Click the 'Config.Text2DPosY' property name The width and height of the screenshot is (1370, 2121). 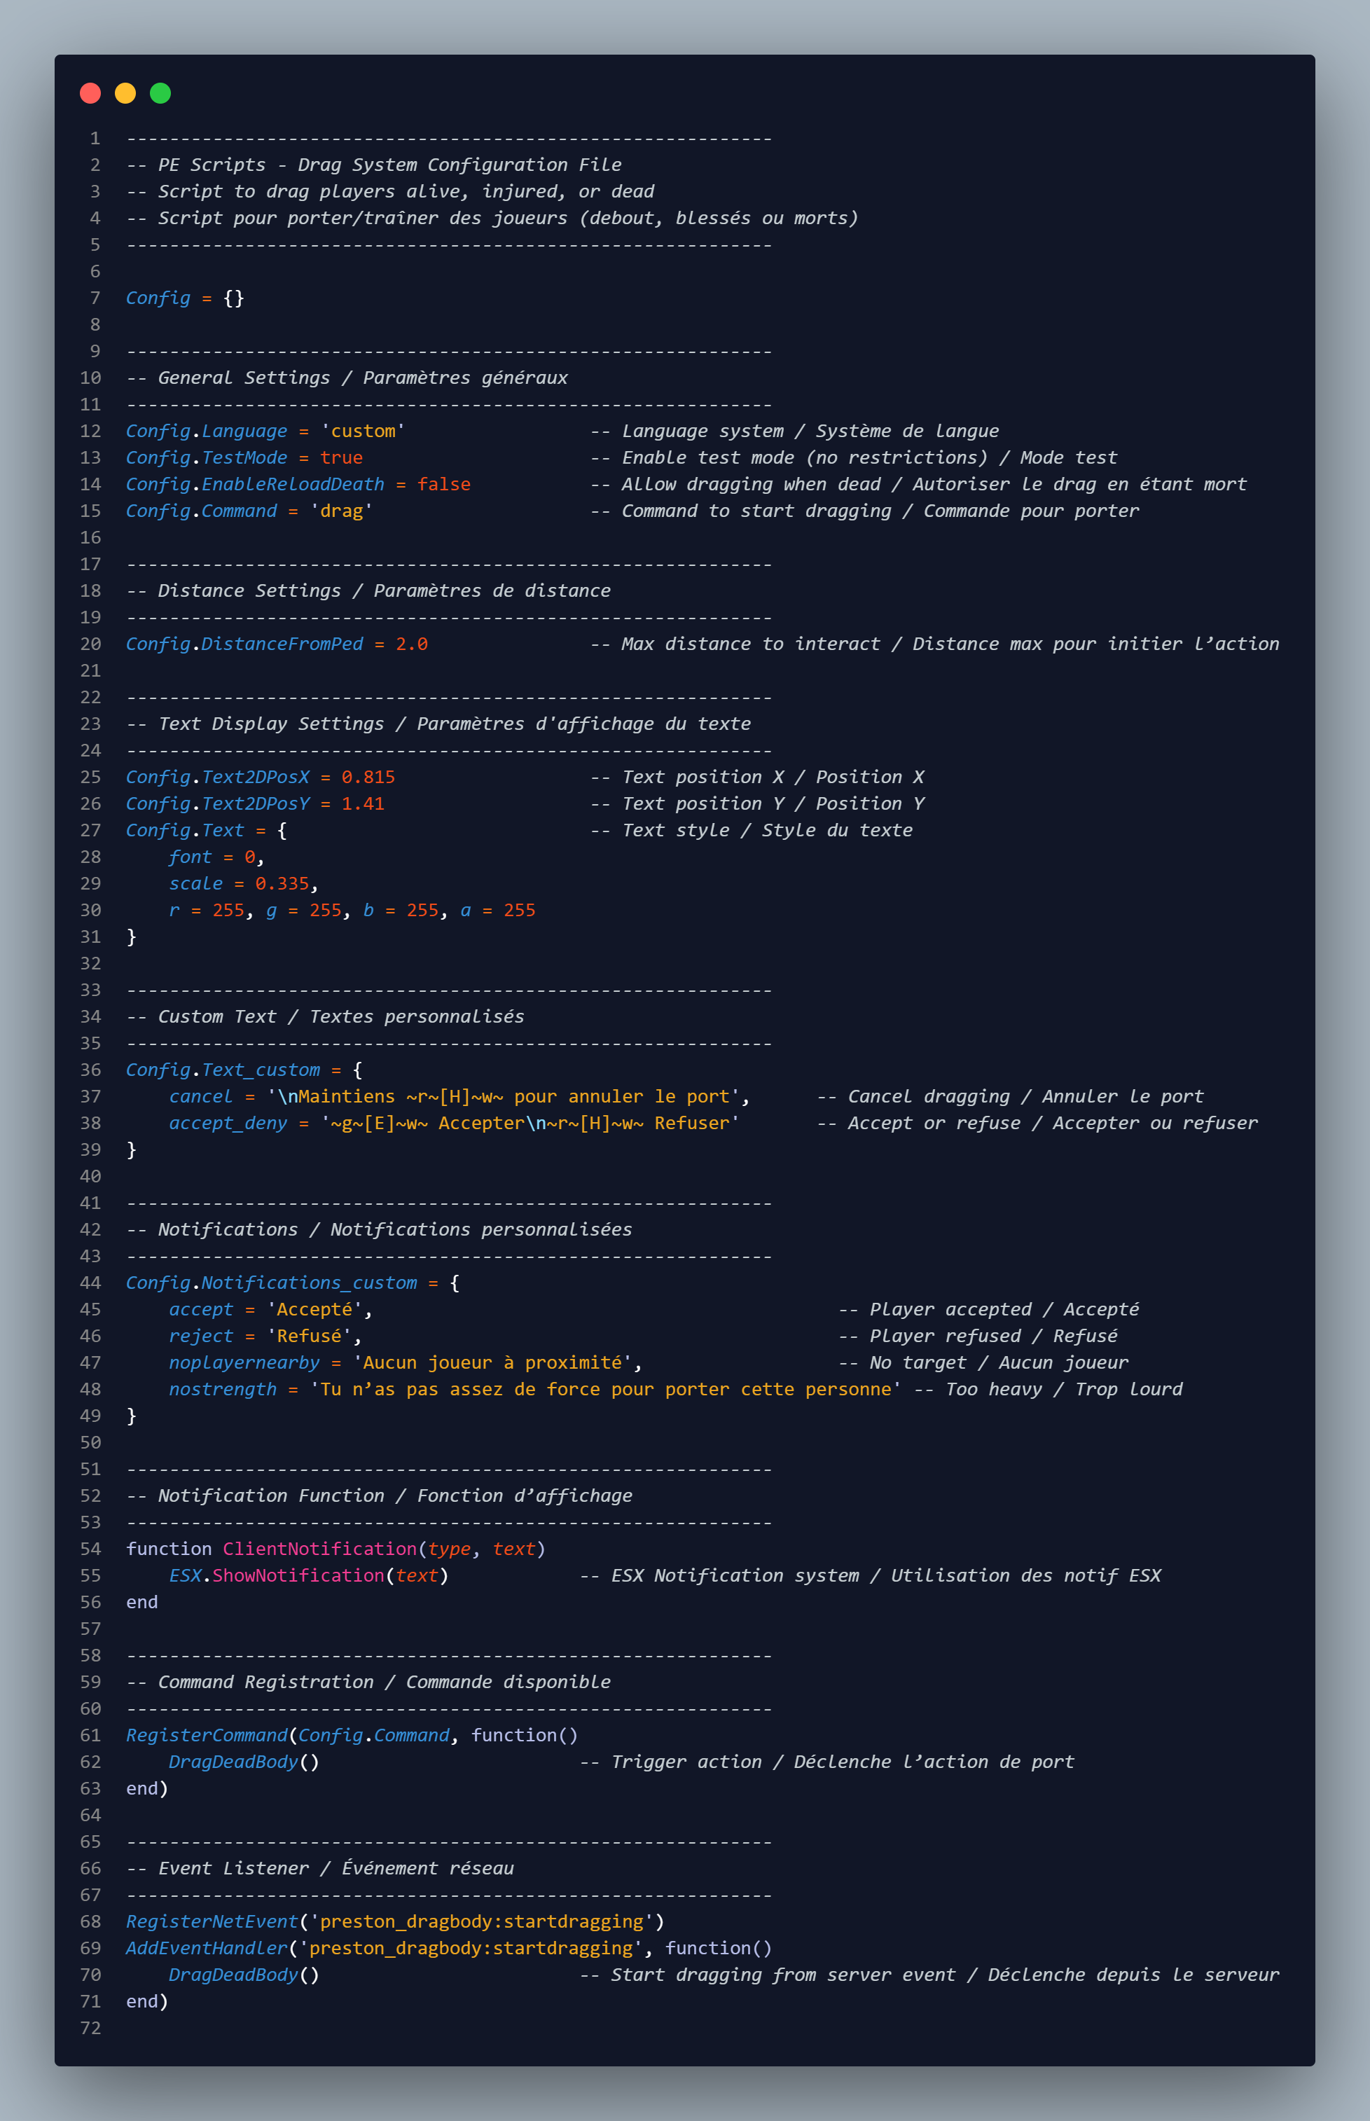(x=218, y=804)
